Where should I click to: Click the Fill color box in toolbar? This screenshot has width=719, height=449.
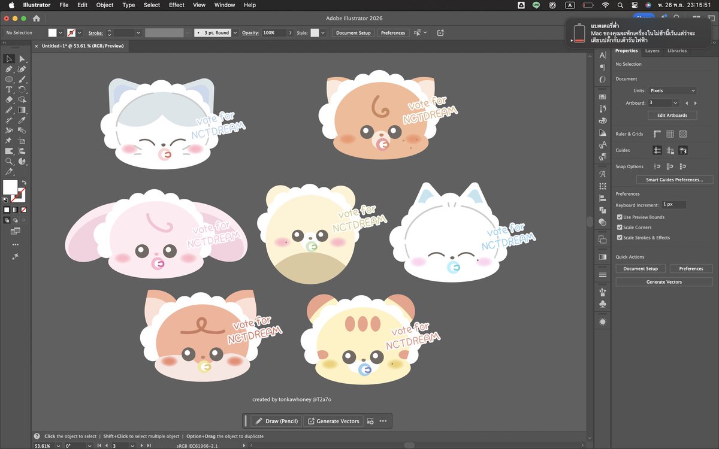pyautogui.click(x=10, y=187)
